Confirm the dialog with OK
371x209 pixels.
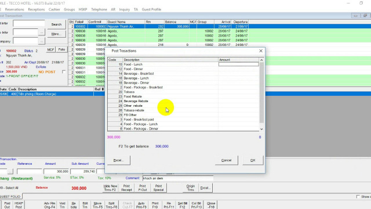click(x=253, y=160)
